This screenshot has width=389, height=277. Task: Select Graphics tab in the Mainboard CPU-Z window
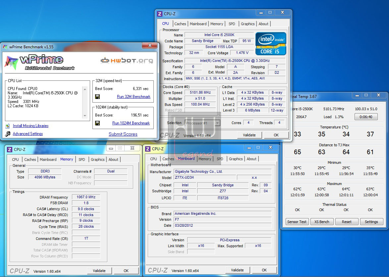tap(236, 159)
